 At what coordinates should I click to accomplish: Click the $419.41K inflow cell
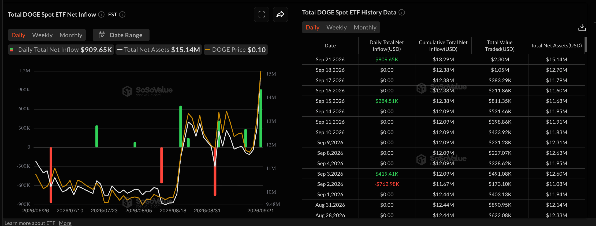coord(387,174)
